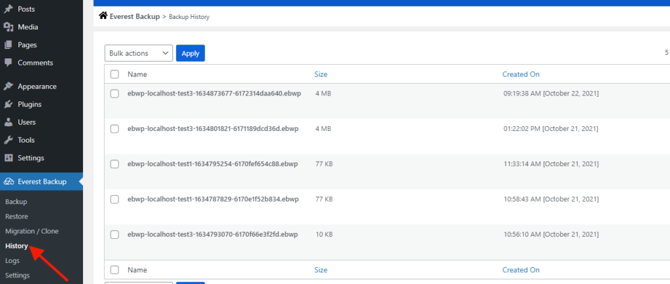This screenshot has height=284, width=670.
Task: Click the Appearance paintbrush icon
Action: point(8,86)
